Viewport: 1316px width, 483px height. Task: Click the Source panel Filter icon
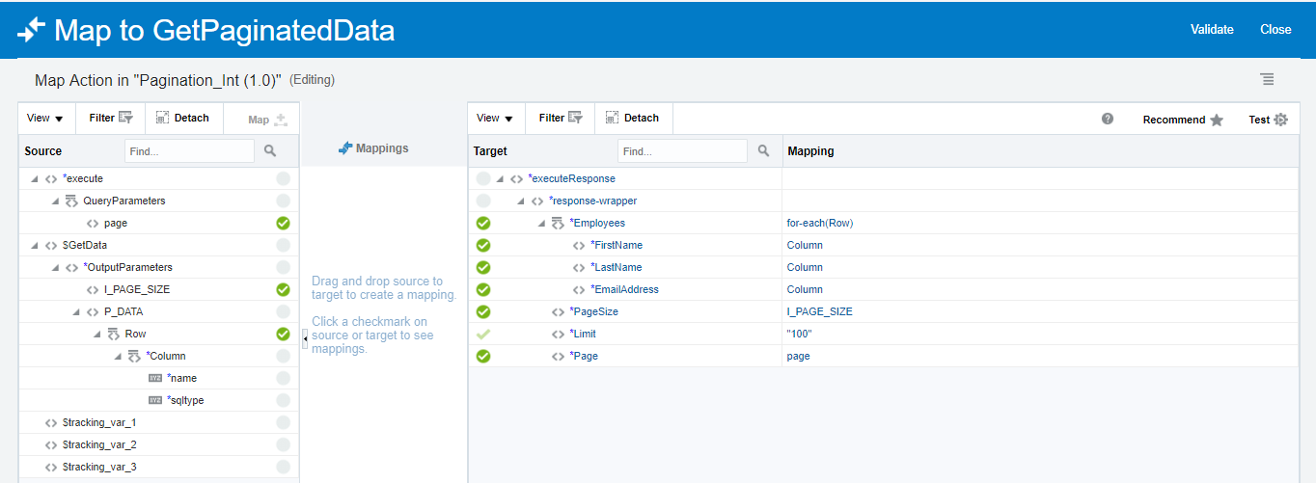click(125, 118)
